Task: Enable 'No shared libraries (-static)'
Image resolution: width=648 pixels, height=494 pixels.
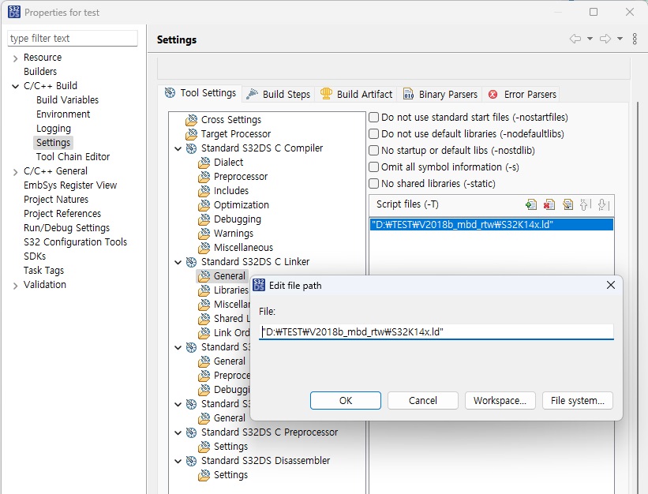Action: pyautogui.click(x=372, y=183)
